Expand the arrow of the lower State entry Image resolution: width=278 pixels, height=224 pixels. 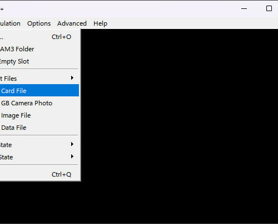(x=72, y=157)
